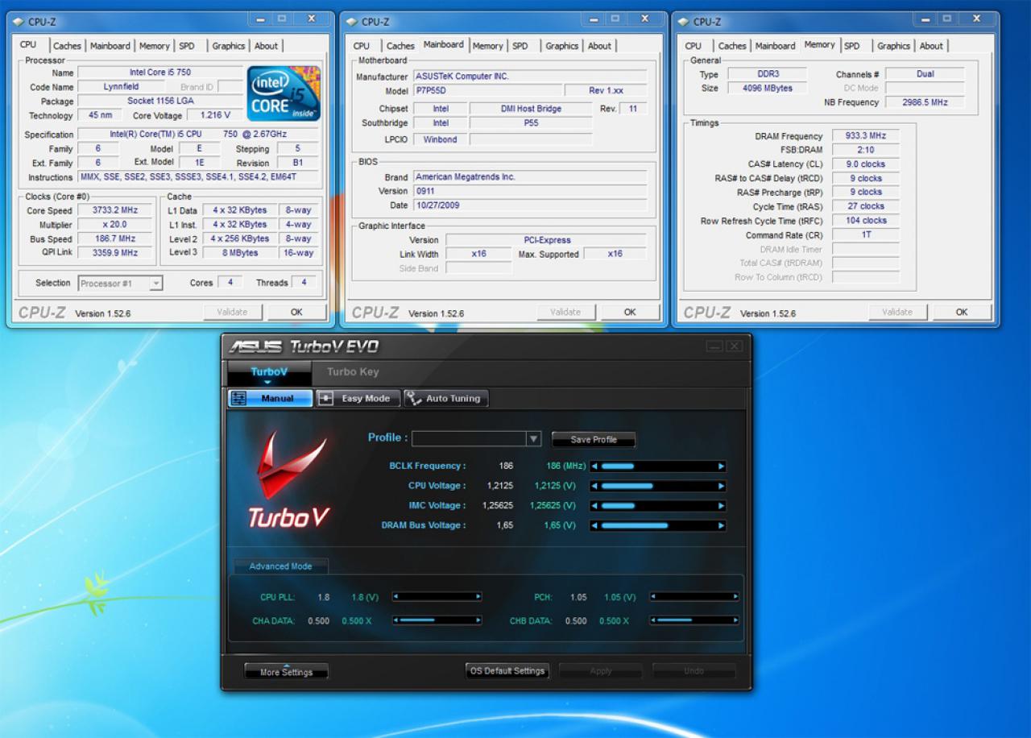1031x738 pixels.
Task: Open Memory tab in Mainboard window
Action: tap(487, 46)
